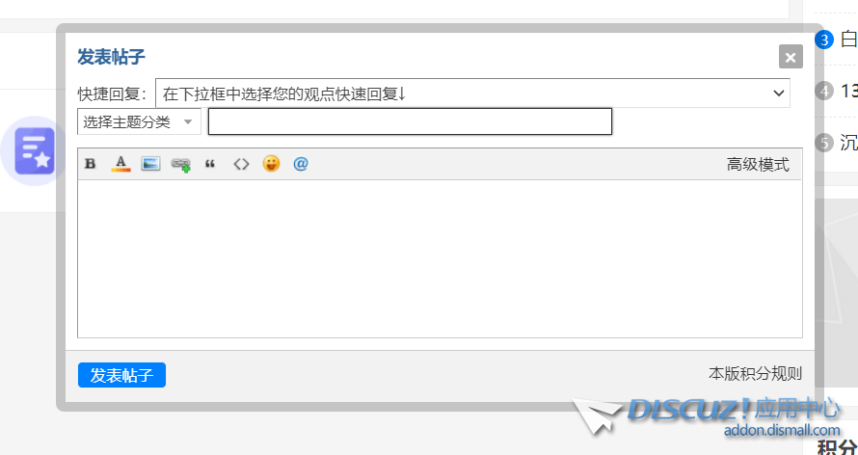Click inside the post body text area
Image resolution: width=858 pixels, height=455 pixels.
440,258
